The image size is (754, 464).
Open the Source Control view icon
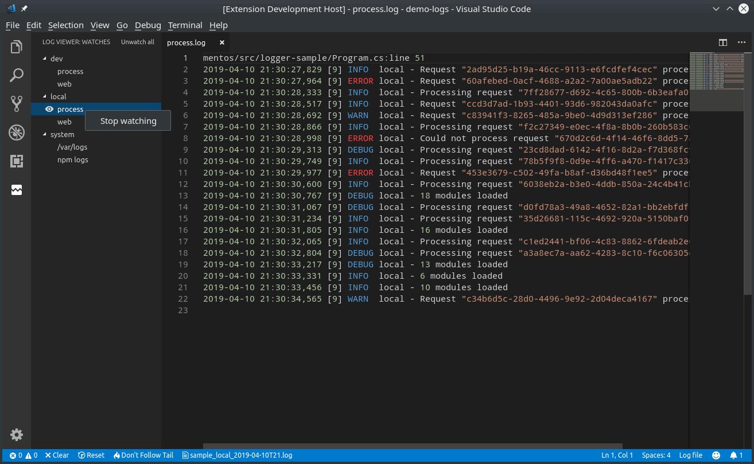point(17,104)
